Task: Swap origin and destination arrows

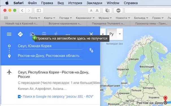Action: pyautogui.click(x=91, y=50)
